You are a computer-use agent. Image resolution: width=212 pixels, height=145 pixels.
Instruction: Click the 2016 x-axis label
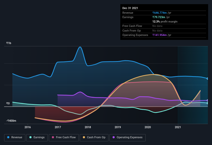(x=28, y=127)
